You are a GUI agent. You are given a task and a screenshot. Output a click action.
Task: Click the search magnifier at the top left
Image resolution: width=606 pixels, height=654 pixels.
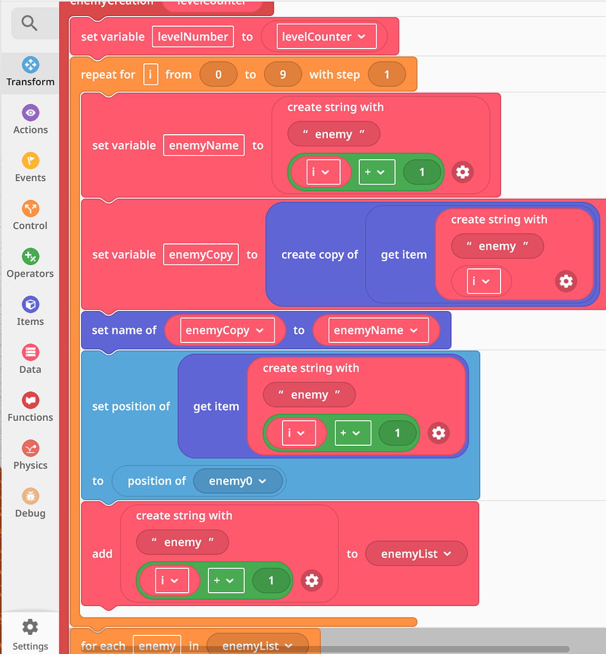[29, 22]
